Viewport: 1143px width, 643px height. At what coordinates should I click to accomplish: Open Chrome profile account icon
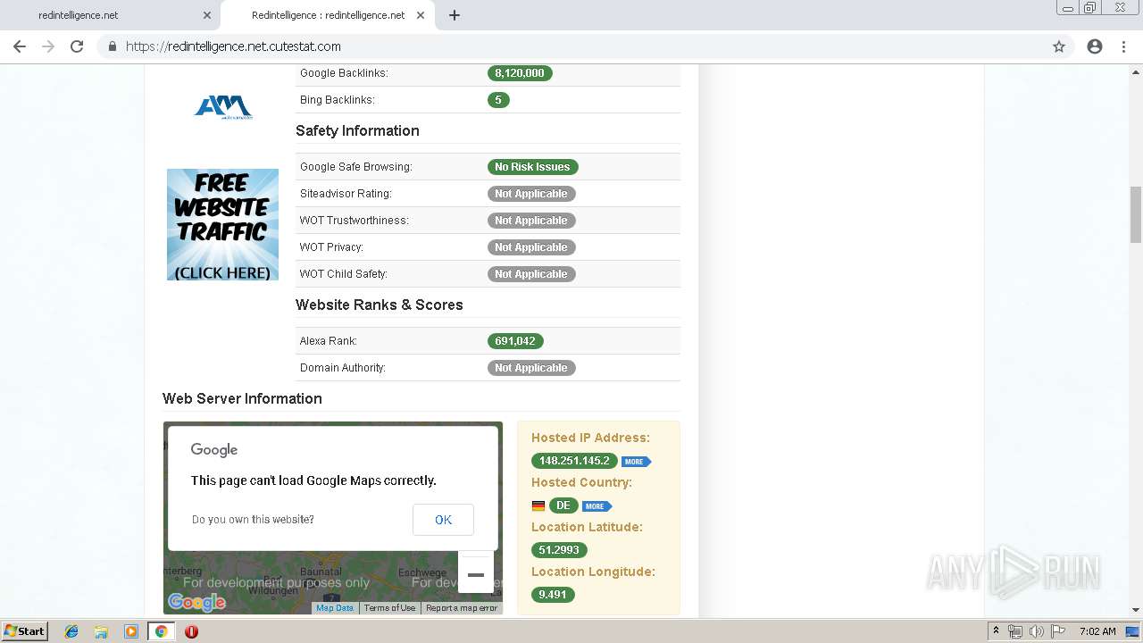(x=1095, y=46)
